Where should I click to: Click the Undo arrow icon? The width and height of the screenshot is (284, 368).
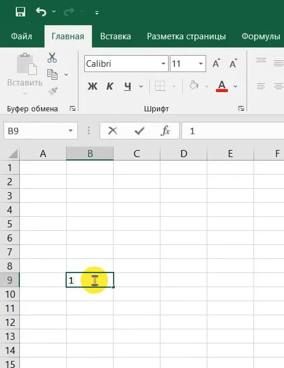41,12
